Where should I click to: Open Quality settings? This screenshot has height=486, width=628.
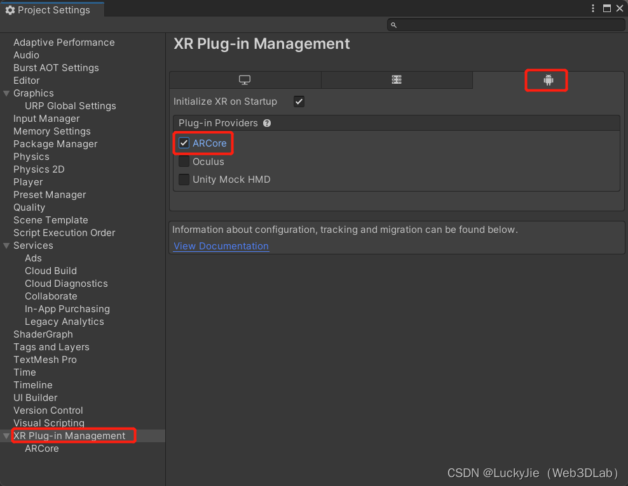coord(29,207)
